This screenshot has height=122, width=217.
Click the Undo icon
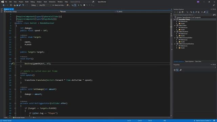click(x=23, y=5)
